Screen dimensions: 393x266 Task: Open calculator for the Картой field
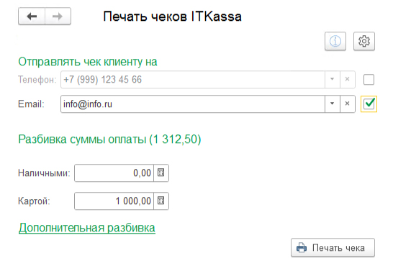(161, 201)
